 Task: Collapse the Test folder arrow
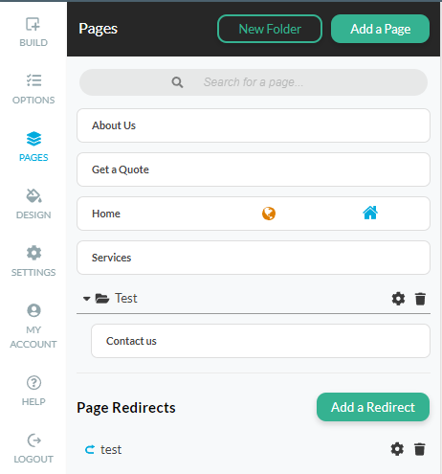(x=86, y=299)
